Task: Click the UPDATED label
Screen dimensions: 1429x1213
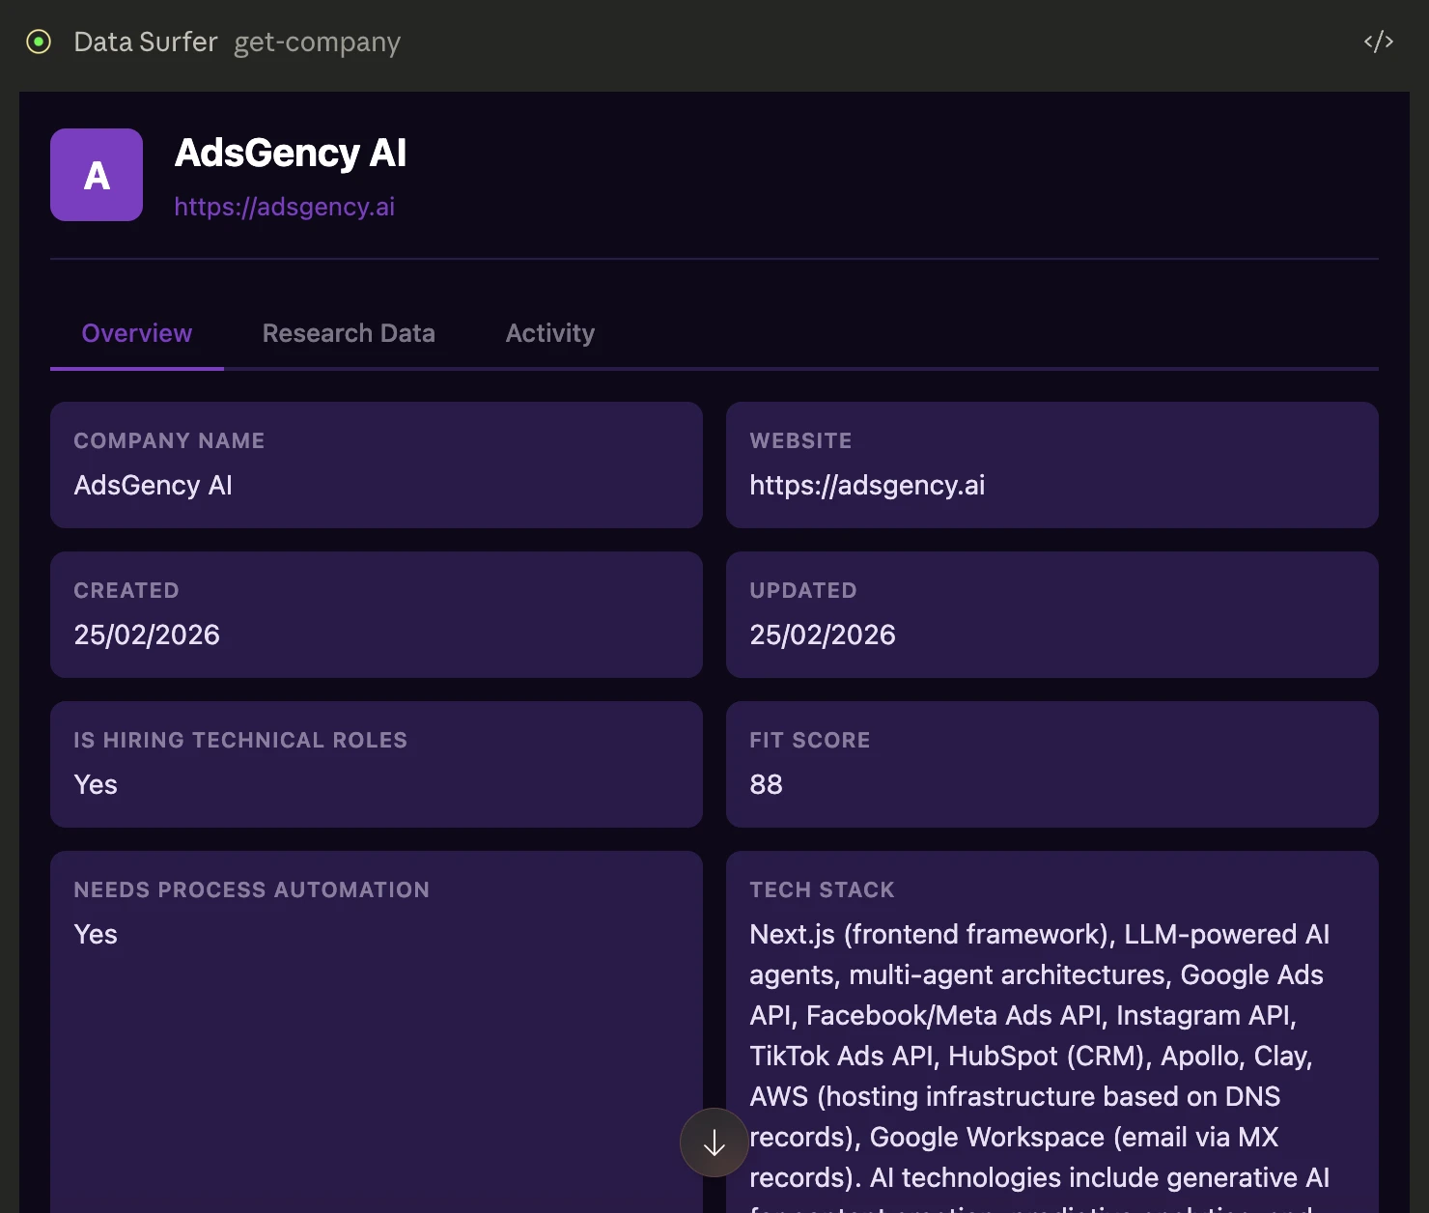Action: pyautogui.click(x=803, y=590)
